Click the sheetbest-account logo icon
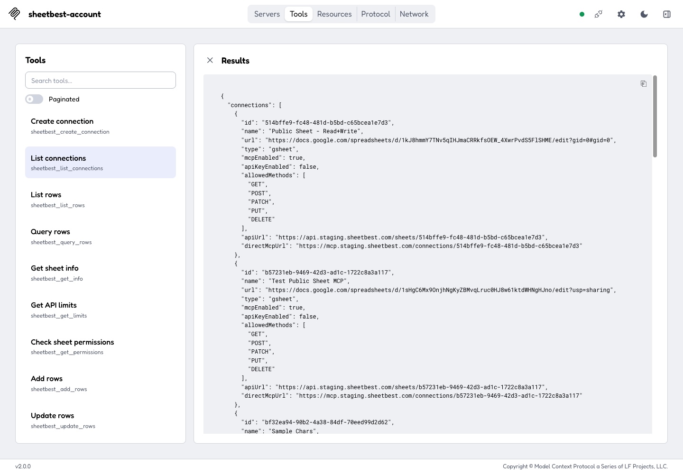The width and height of the screenshot is (683, 474). point(14,14)
